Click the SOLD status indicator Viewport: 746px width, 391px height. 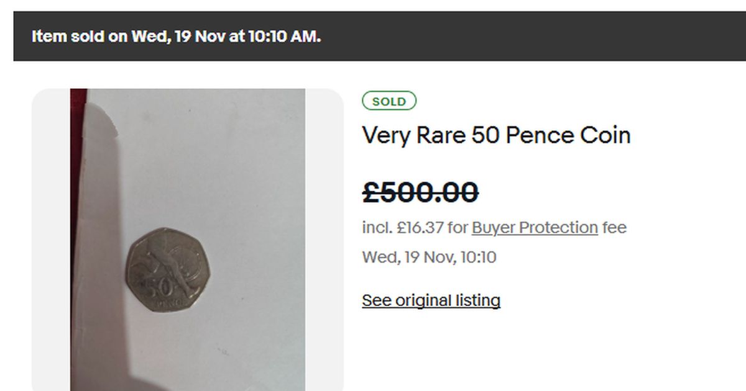pyautogui.click(x=389, y=101)
